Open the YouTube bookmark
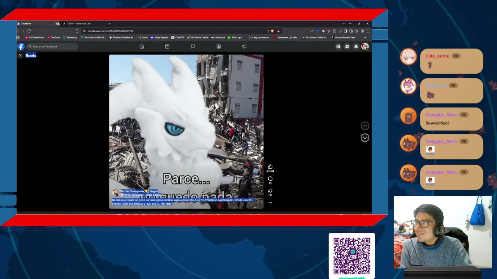Viewport: 497px width, 279px height. pos(54,38)
